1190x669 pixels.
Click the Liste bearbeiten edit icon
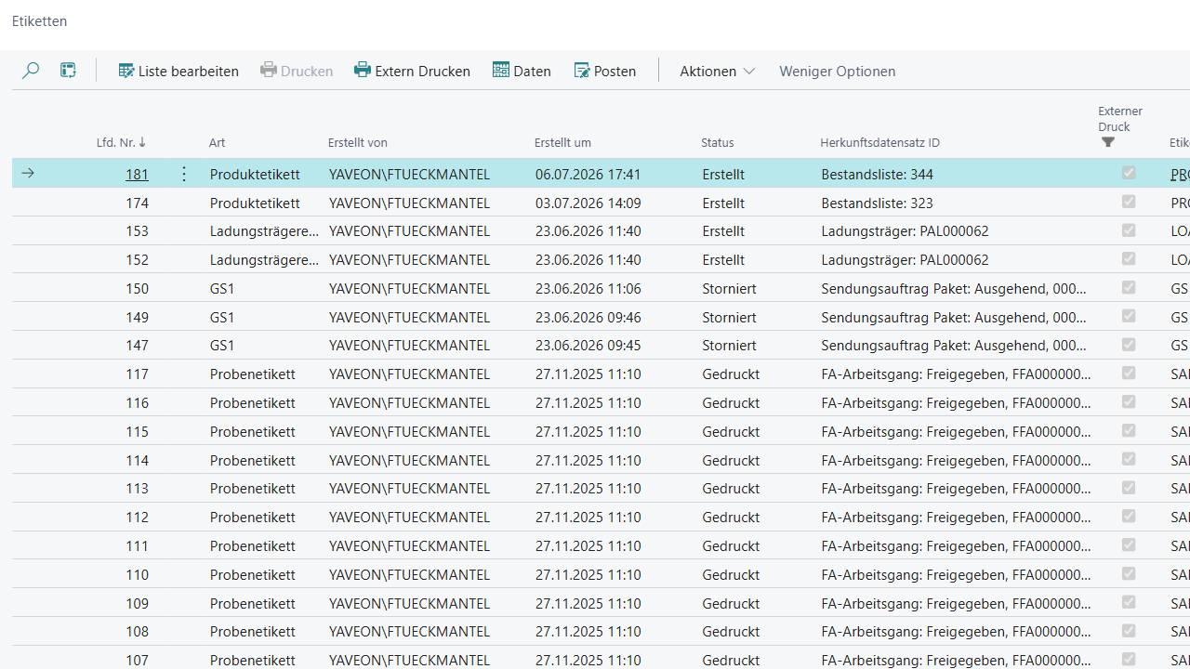(x=126, y=71)
